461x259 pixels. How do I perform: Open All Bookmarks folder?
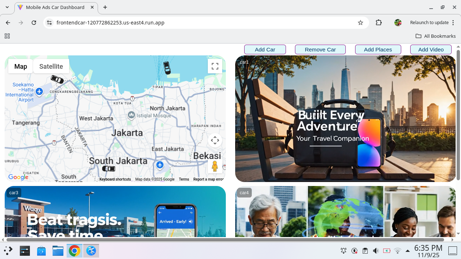click(x=436, y=36)
